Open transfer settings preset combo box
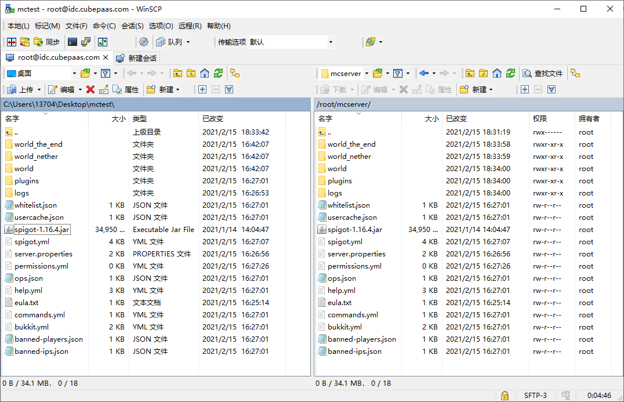 pyautogui.click(x=291, y=42)
